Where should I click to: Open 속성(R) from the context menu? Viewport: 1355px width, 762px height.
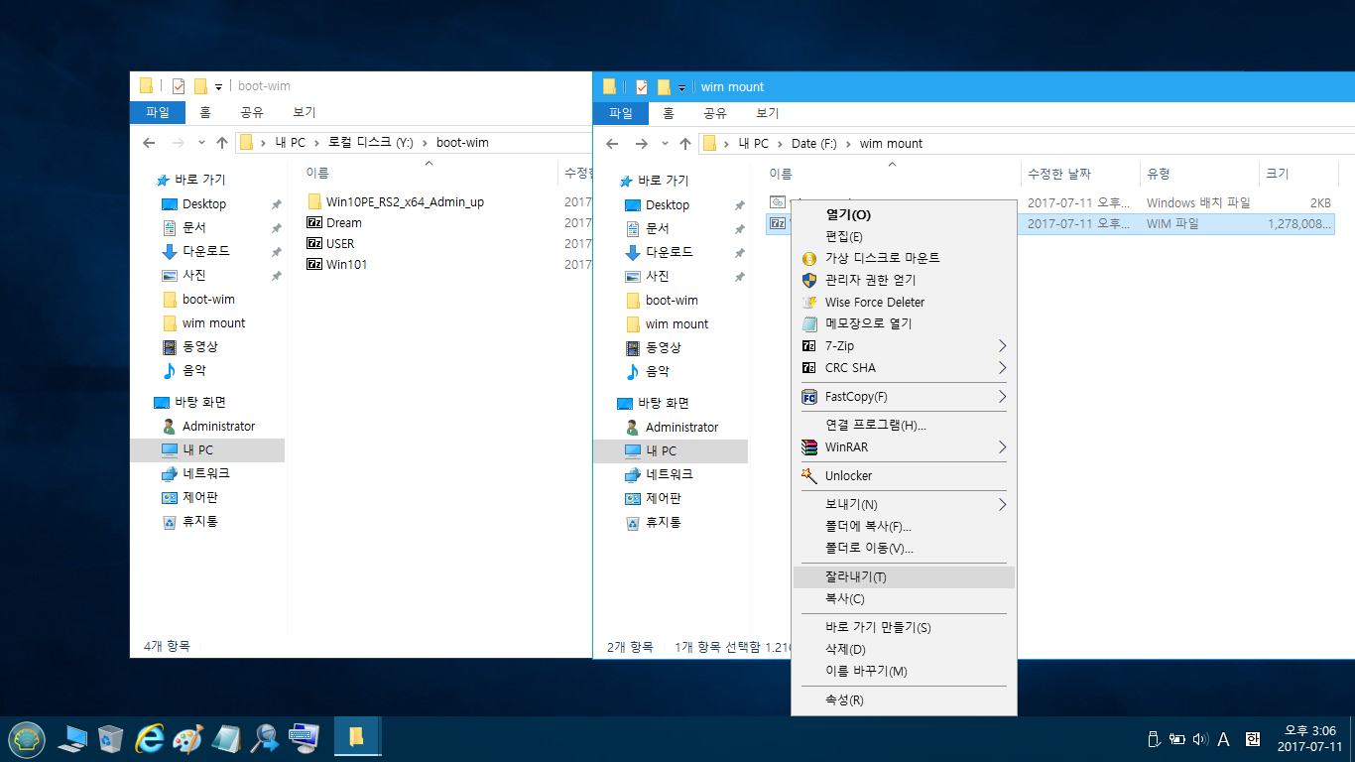[x=904, y=699]
